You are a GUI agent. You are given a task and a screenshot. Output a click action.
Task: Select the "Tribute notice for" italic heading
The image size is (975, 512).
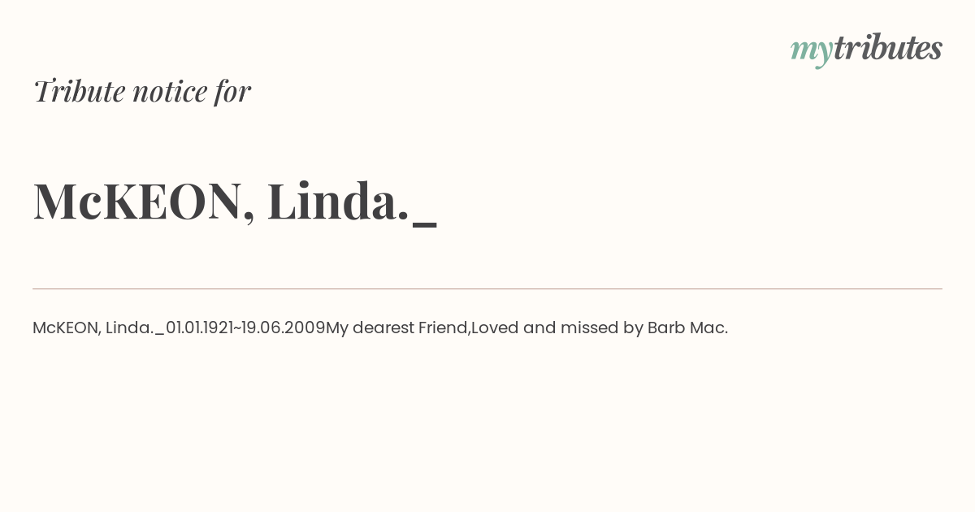(x=141, y=90)
